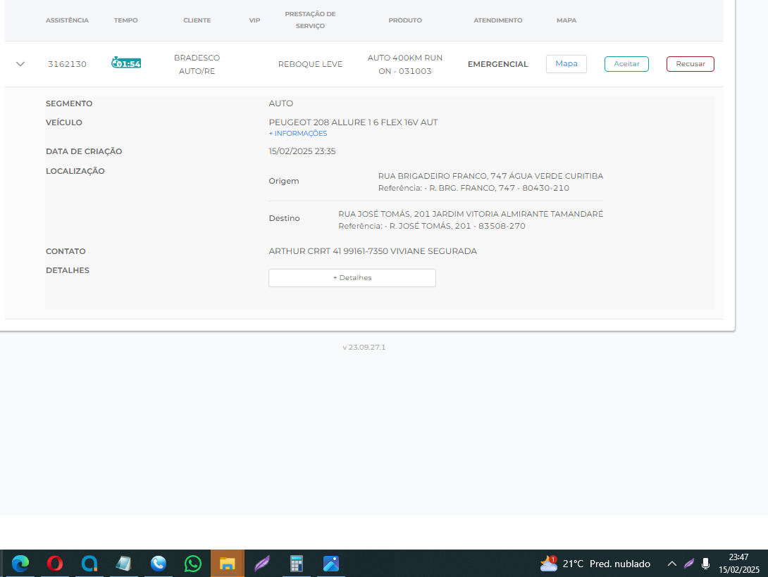The image size is (768, 577).
Task: Click the REBOQUE LEVE service cell
Action: 310,64
